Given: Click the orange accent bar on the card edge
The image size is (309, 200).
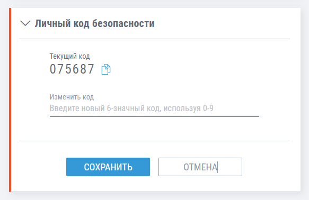Looking at the screenshot, I should 10,100.
